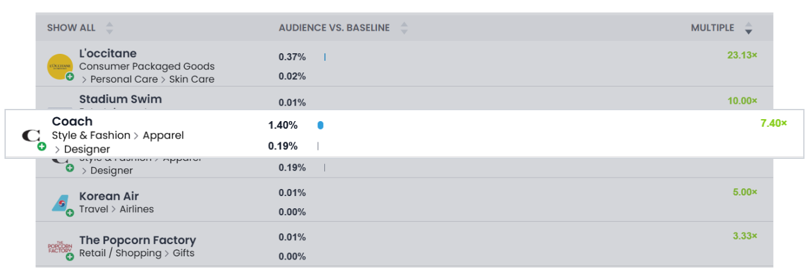Add Korean Air with the green plus icon
Viewport: 809px width, 280px height.
(x=70, y=213)
